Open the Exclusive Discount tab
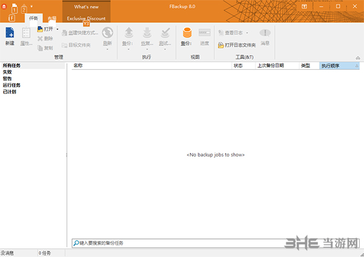The height and width of the screenshot is (257, 364). pyautogui.click(x=86, y=18)
